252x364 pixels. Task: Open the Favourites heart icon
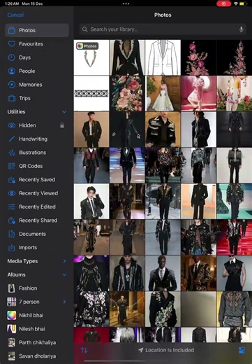[12, 44]
